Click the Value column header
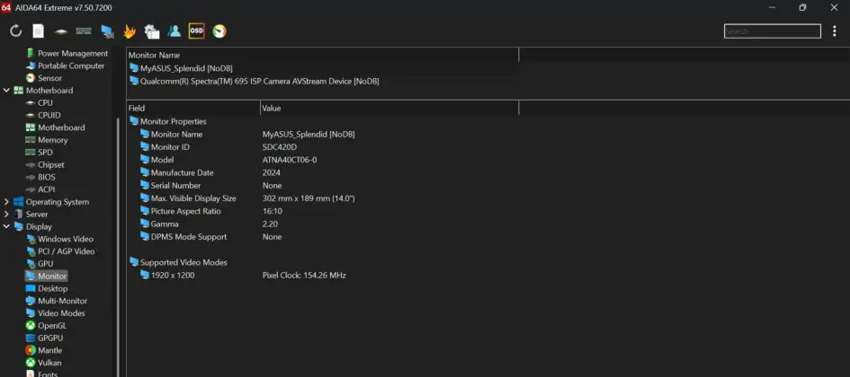850x377 pixels. pos(389,109)
